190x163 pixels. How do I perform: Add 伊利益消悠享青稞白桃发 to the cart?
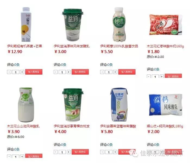pyautogui.click(x=80, y=152)
